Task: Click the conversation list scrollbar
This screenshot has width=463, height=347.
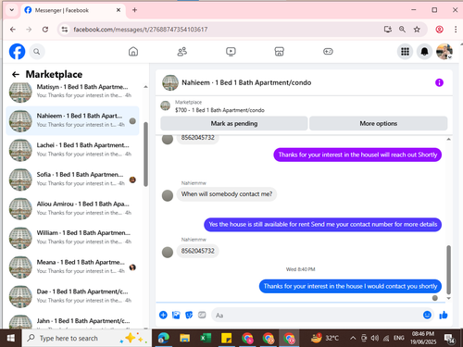Action: (145, 155)
